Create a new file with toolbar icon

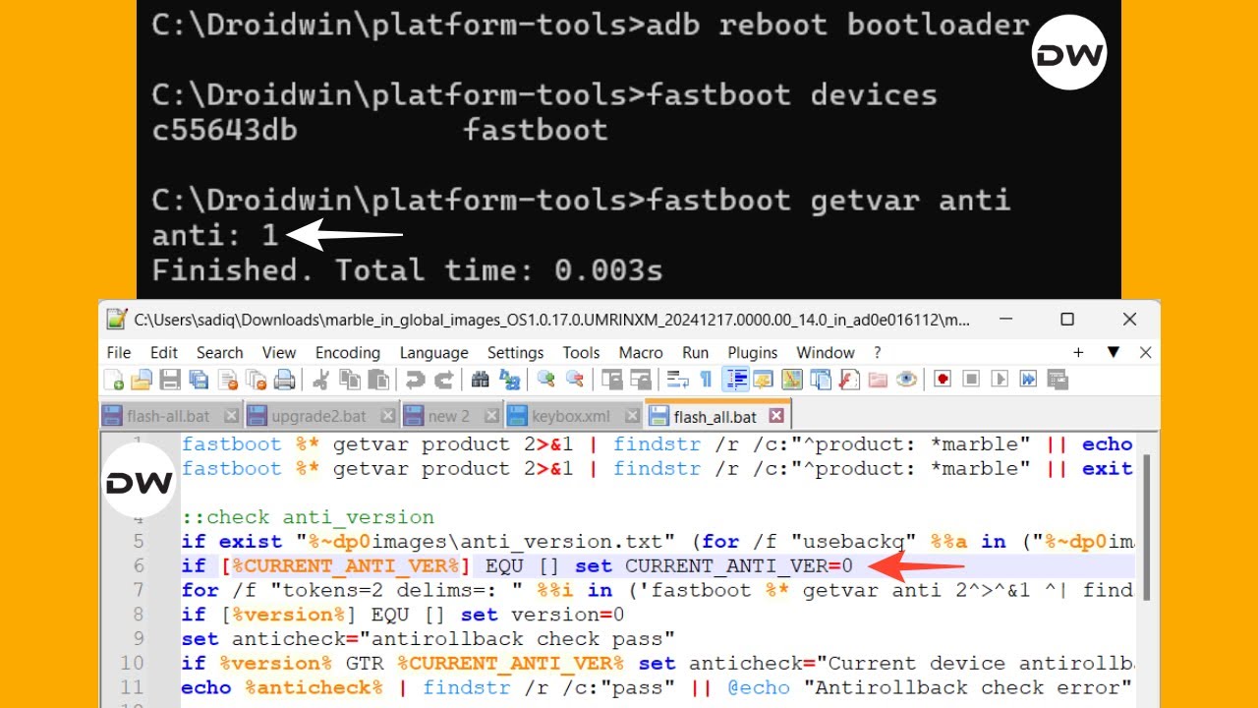pos(114,379)
